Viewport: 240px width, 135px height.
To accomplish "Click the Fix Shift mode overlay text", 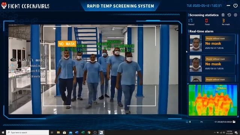I will (x=27, y=60).
